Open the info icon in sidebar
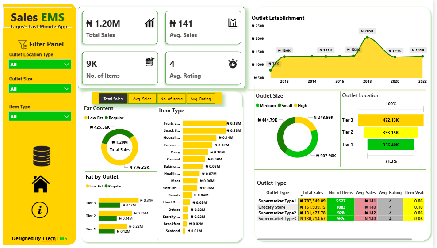 (40, 210)
